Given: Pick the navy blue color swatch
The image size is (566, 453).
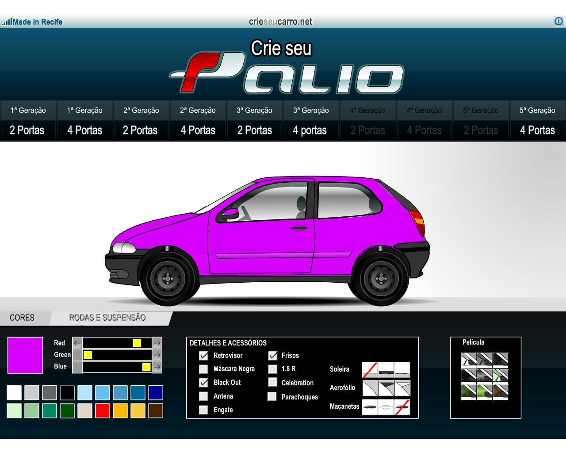Looking at the screenshot, I should tap(156, 393).
